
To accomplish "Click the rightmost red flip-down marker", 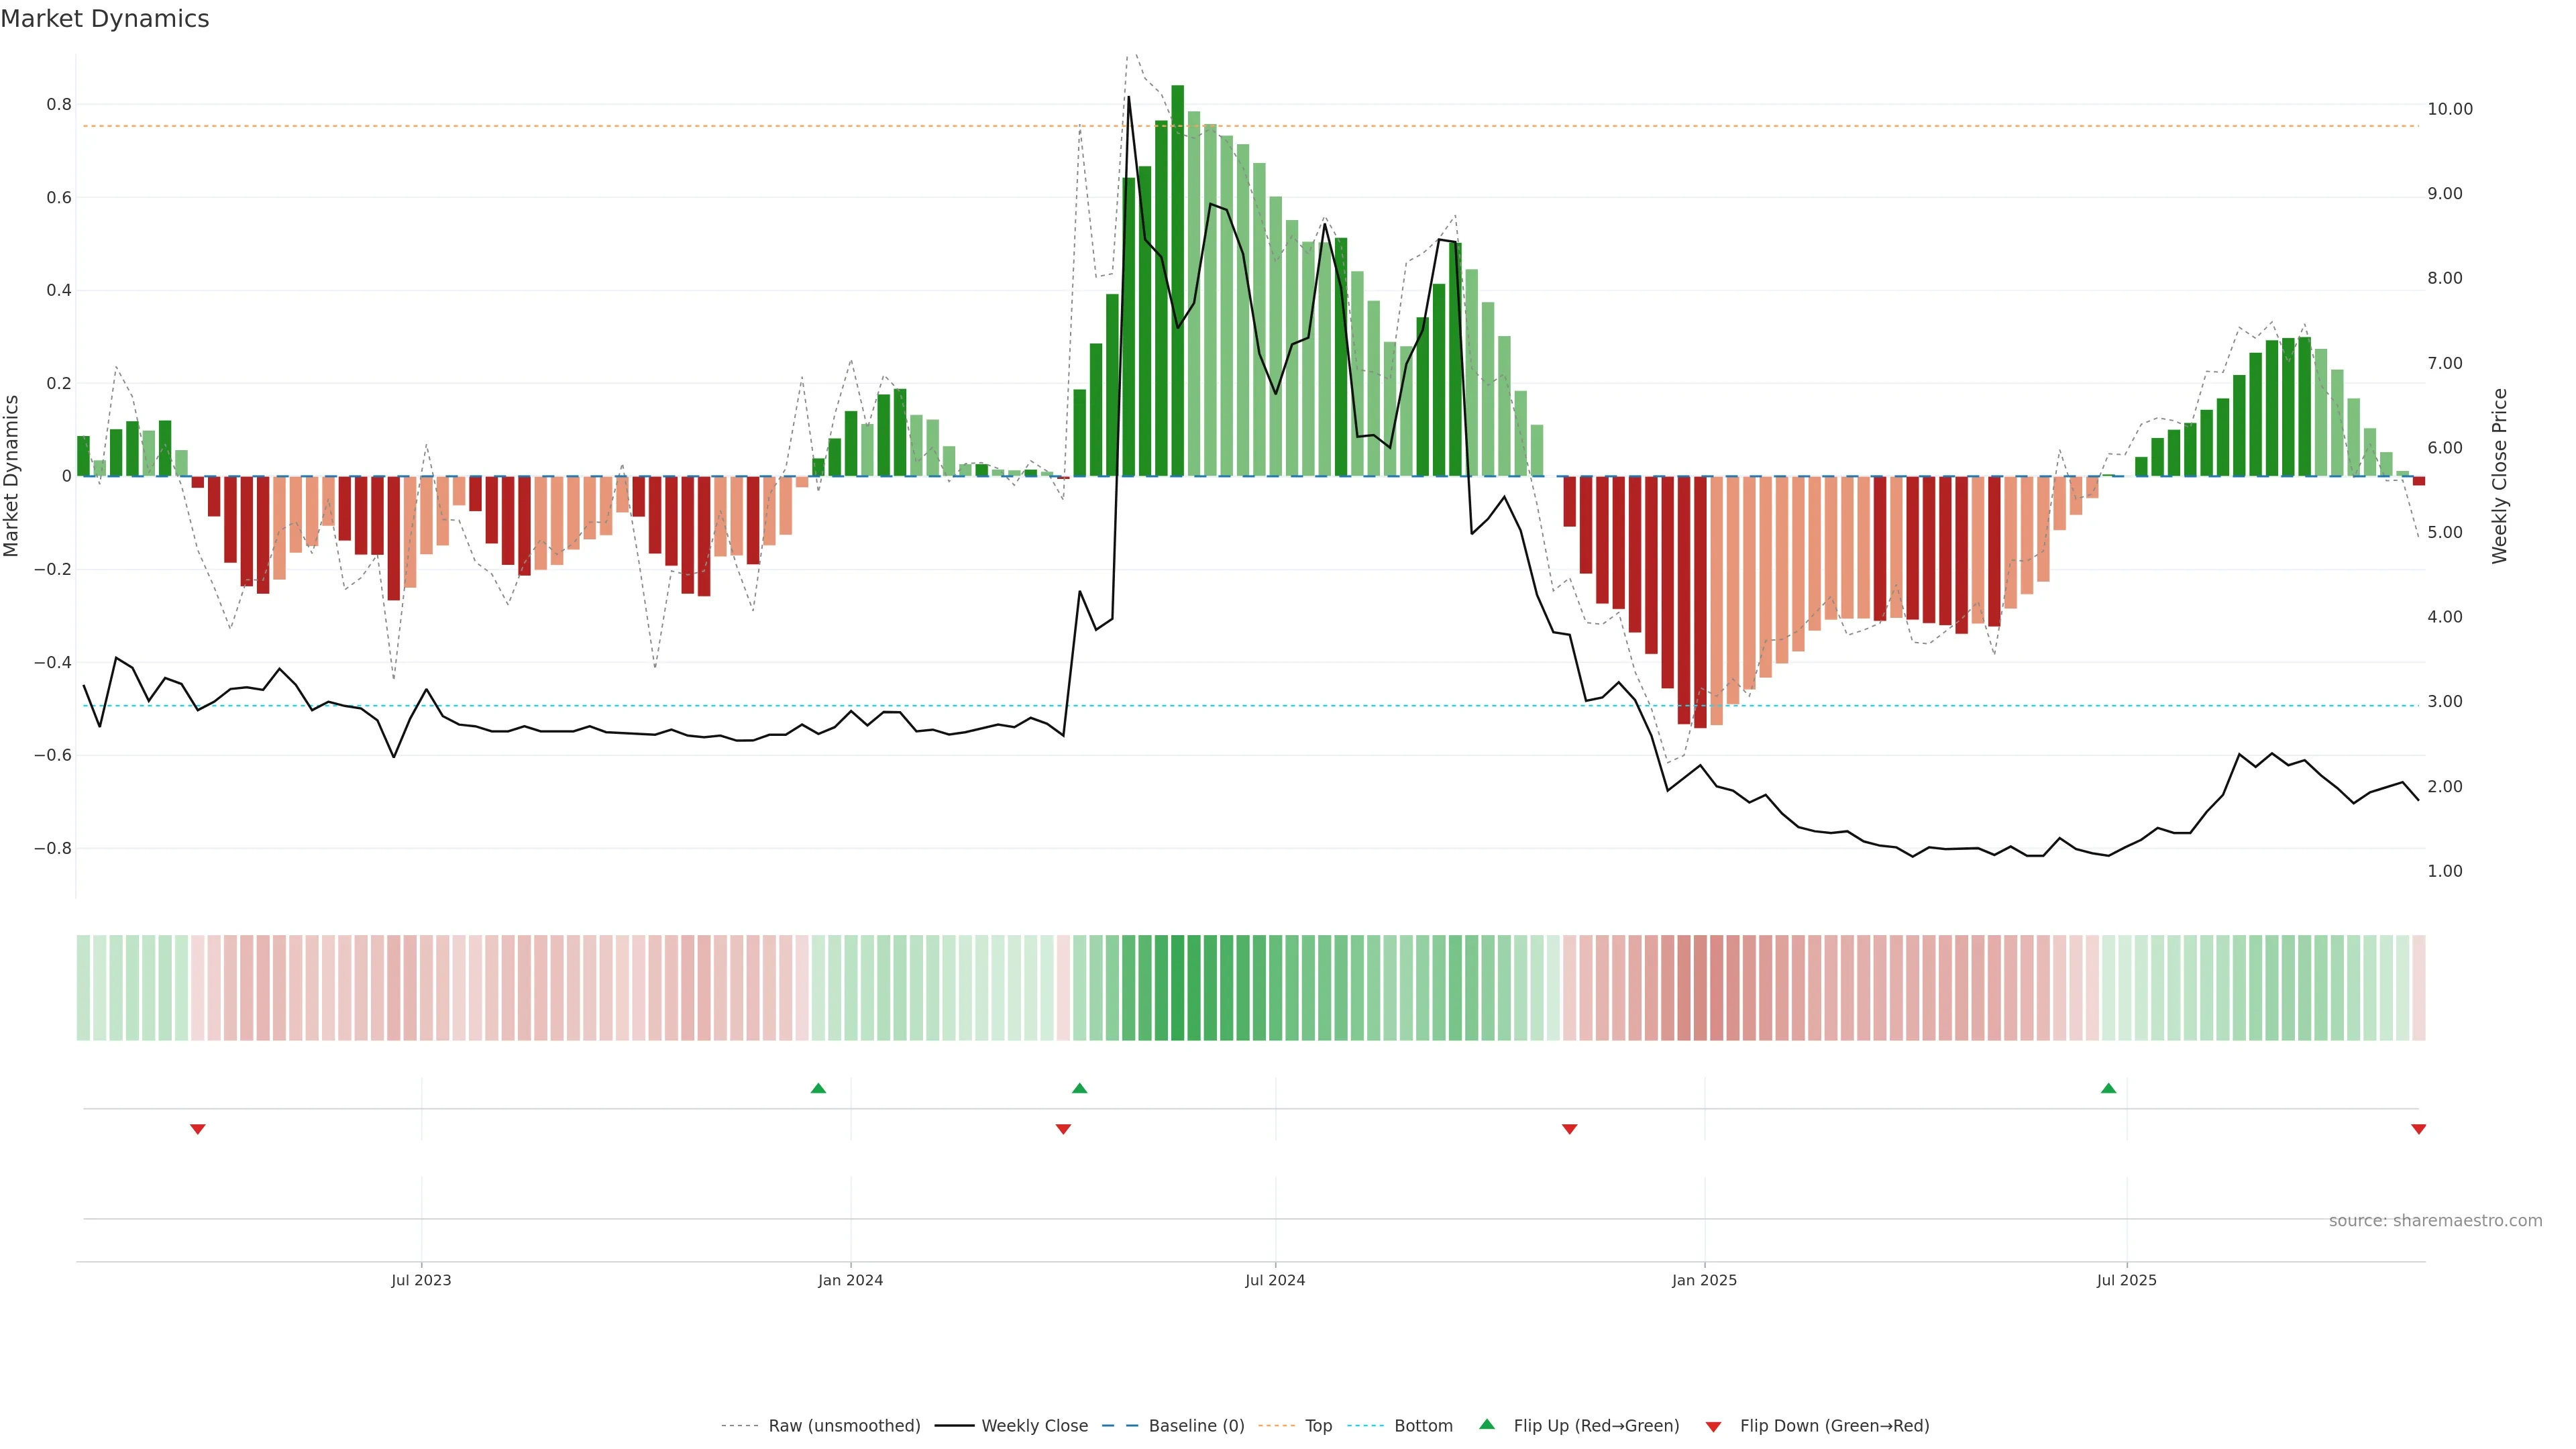I will [x=2418, y=1129].
